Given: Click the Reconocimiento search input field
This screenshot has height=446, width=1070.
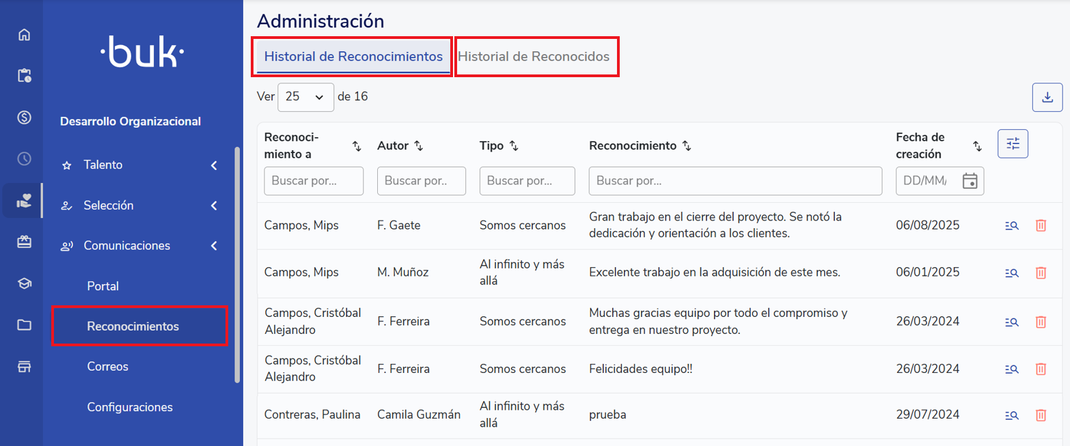Looking at the screenshot, I should point(735,181).
